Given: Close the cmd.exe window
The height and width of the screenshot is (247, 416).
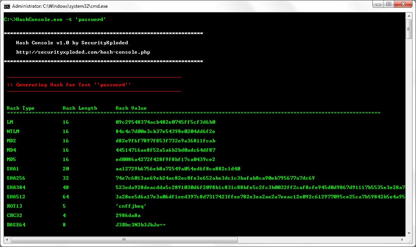Looking at the screenshot, I should pos(403,4).
